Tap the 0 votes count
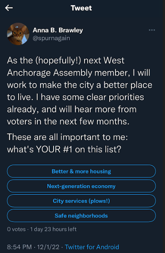The height and width of the screenshot is (253, 165). tap(16, 229)
